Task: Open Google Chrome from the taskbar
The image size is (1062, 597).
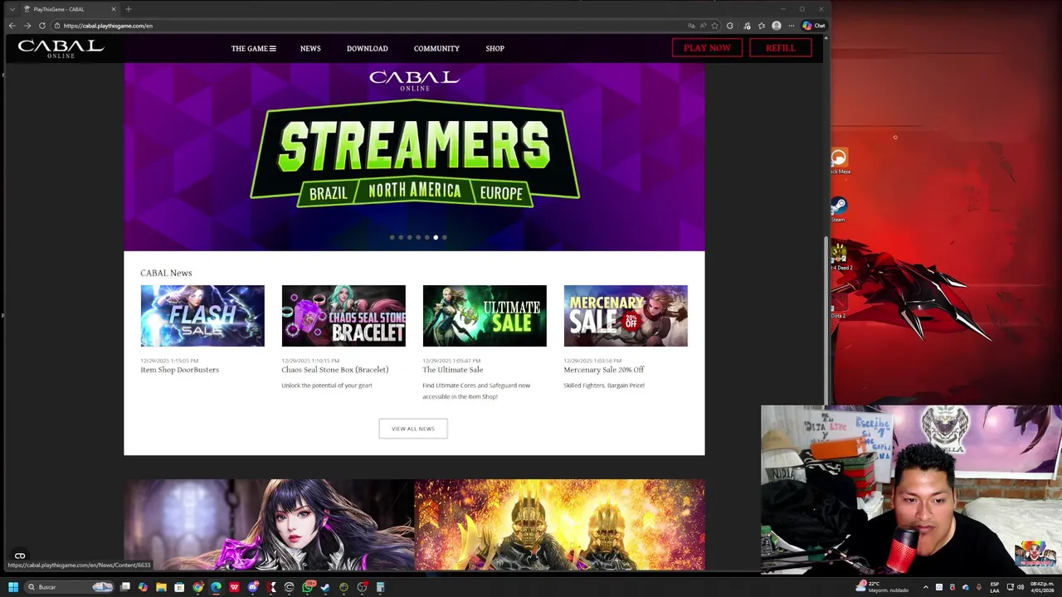Action: click(198, 587)
